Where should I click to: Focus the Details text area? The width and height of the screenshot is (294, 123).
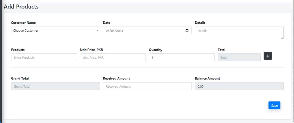point(239,33)
